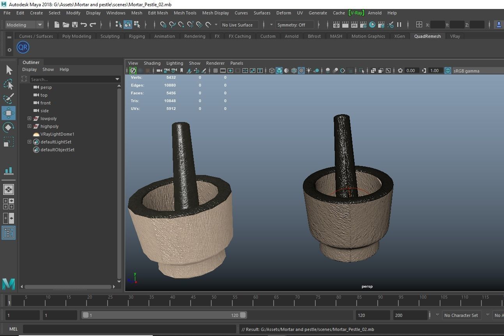The image size is (504, 336).
Task: Toggle viewport textured display
Action: (x=301, y=71)
